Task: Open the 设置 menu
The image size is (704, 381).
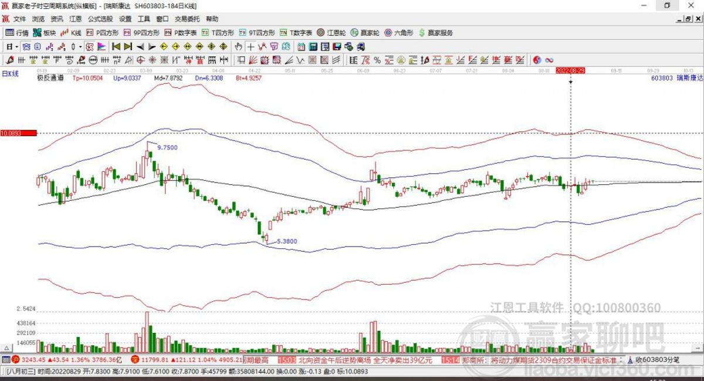Action: click(x=126, y=19)
